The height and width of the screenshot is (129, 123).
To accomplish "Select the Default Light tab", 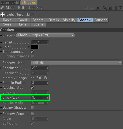I will [x=10, y=2].
